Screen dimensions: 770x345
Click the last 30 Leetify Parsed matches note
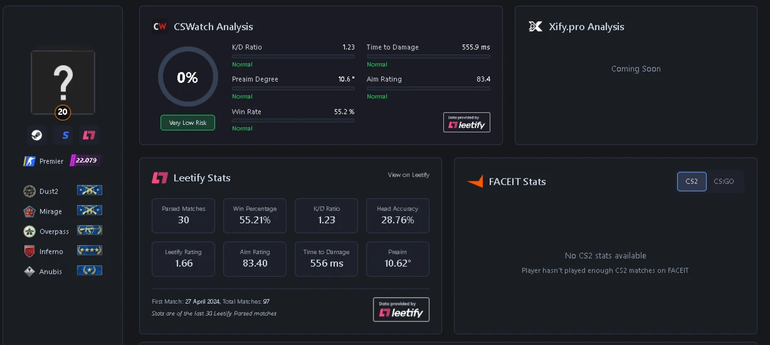[x=214, y=313]
